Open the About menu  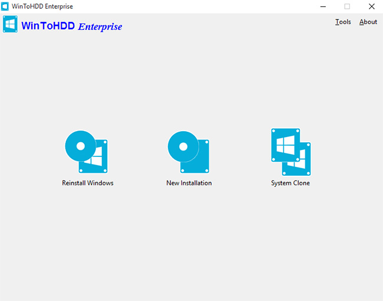(368, 22)
